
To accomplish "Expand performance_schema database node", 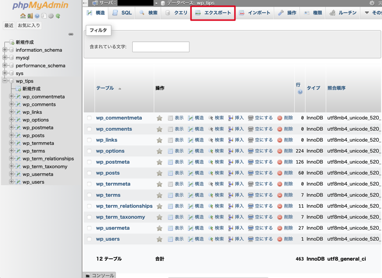I will click(x=5, y=66).
